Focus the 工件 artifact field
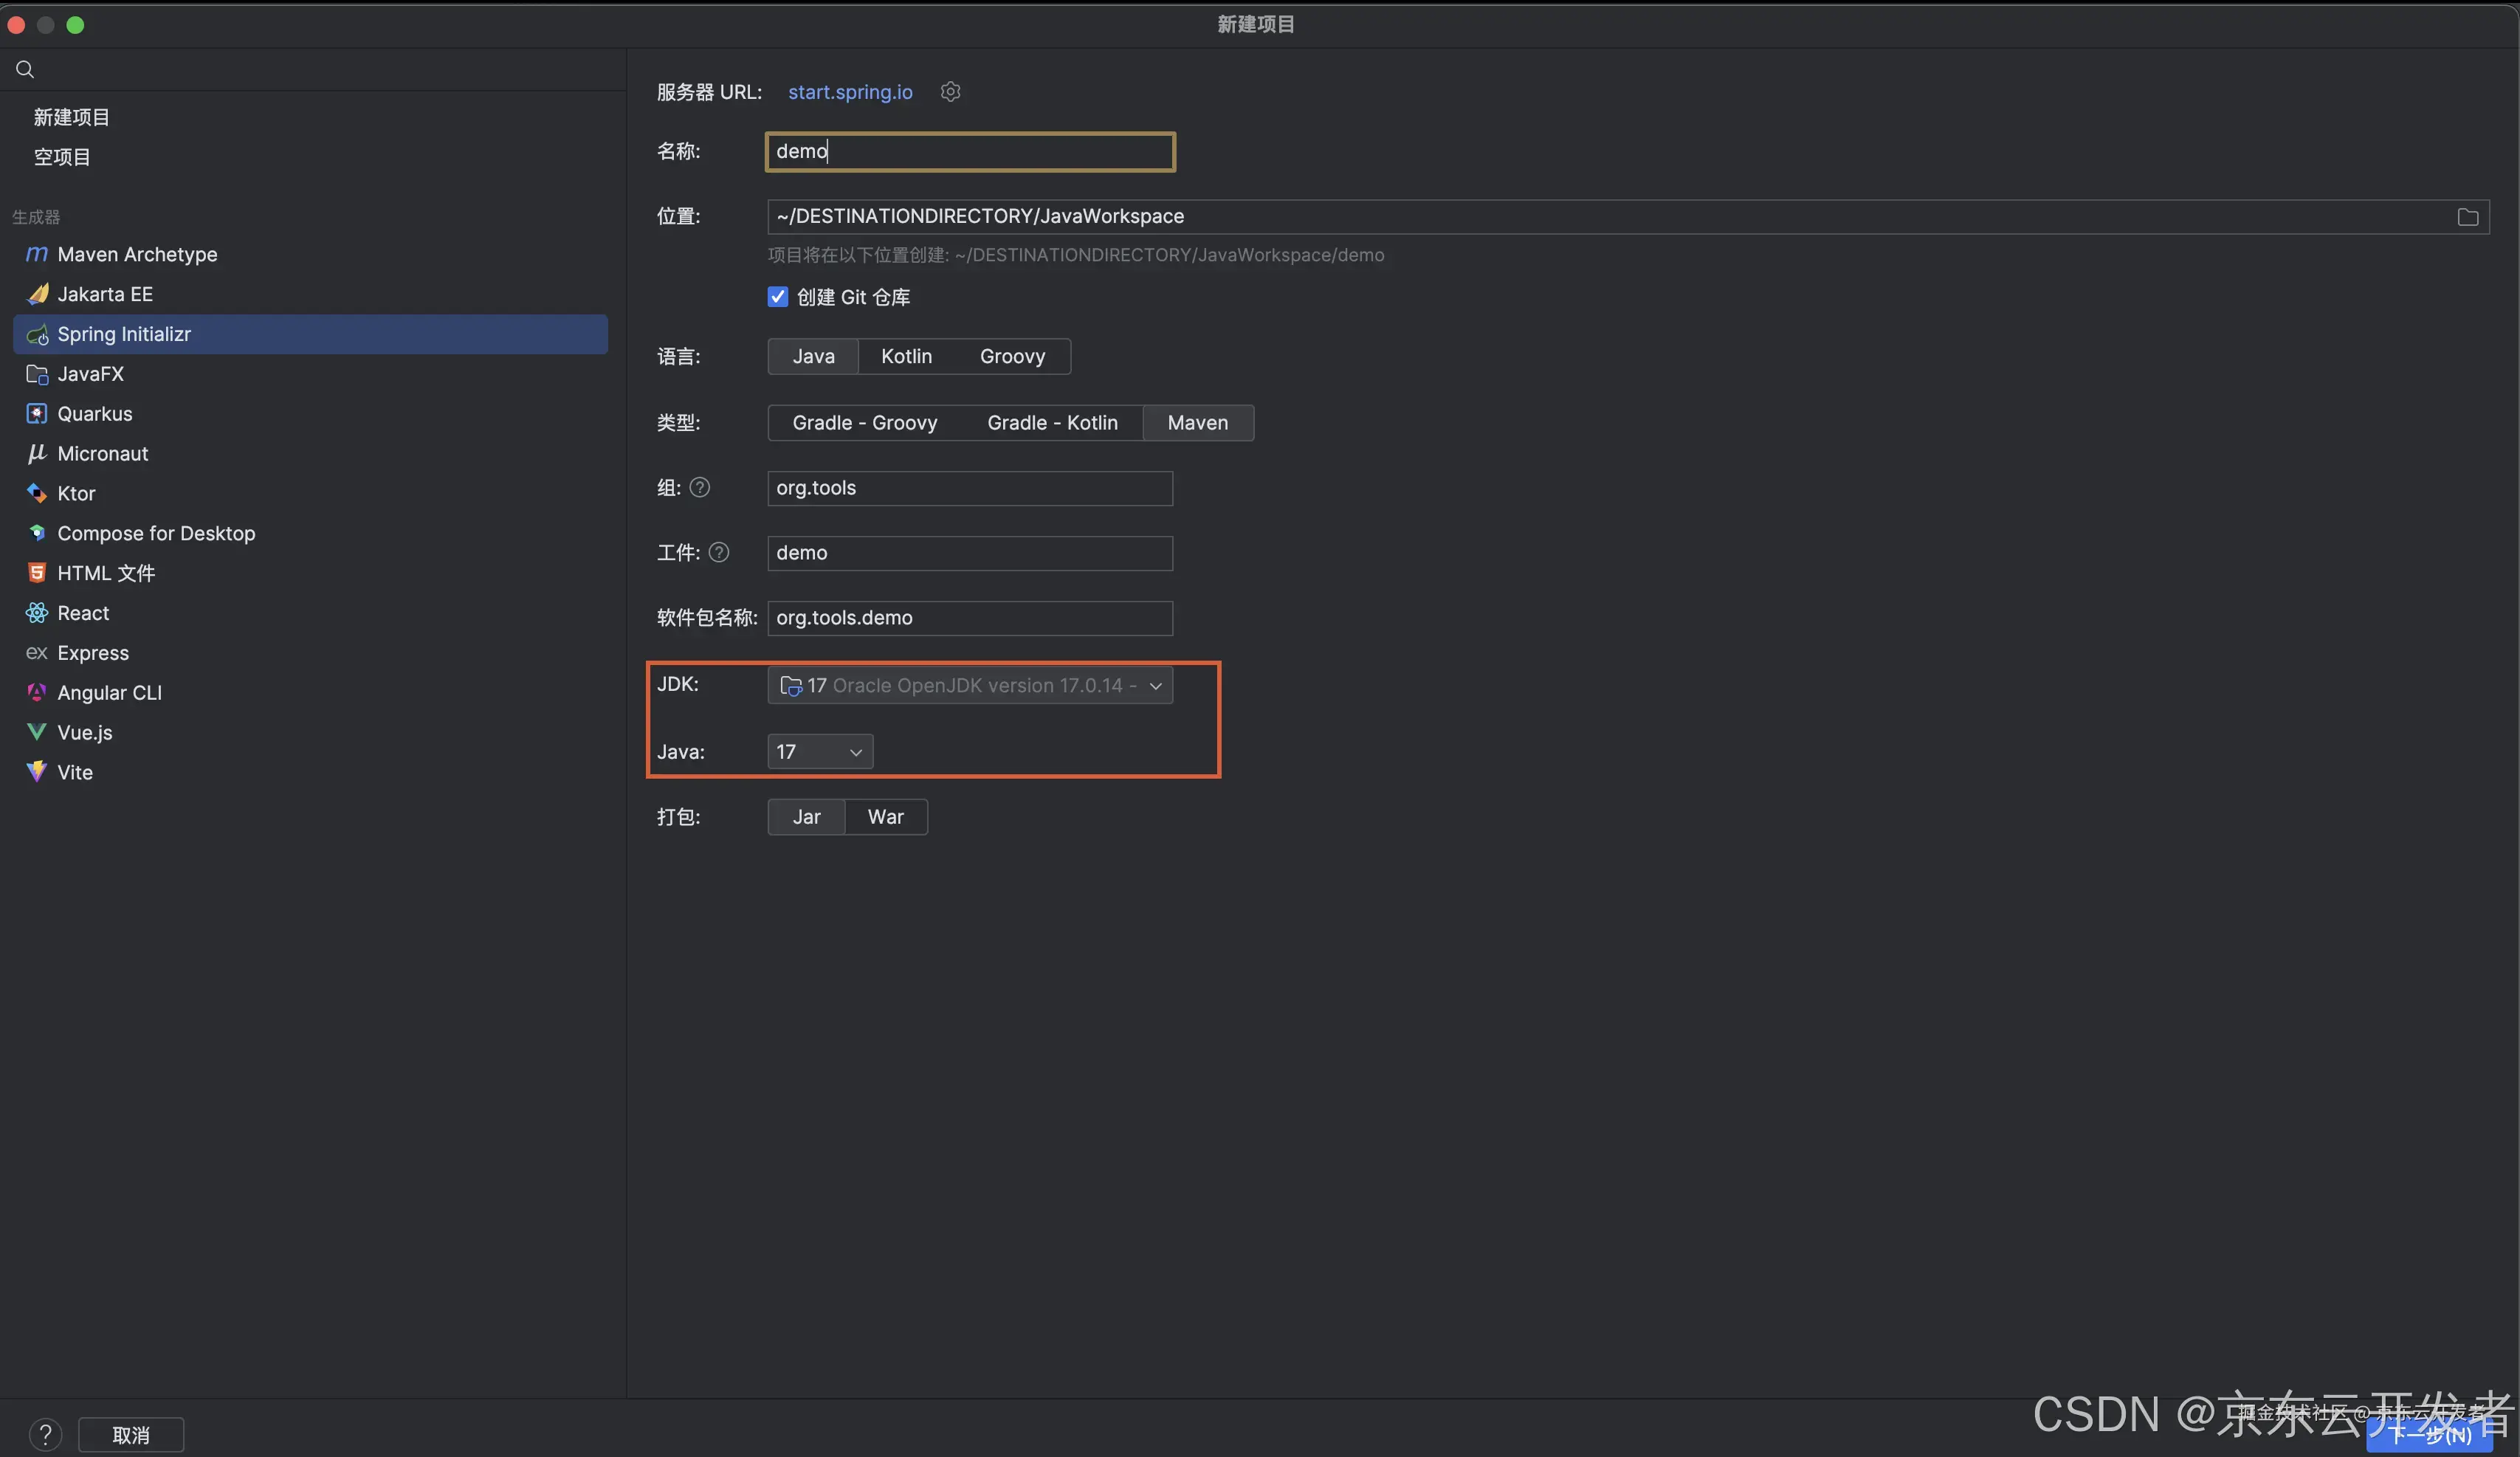 (970, 553)
